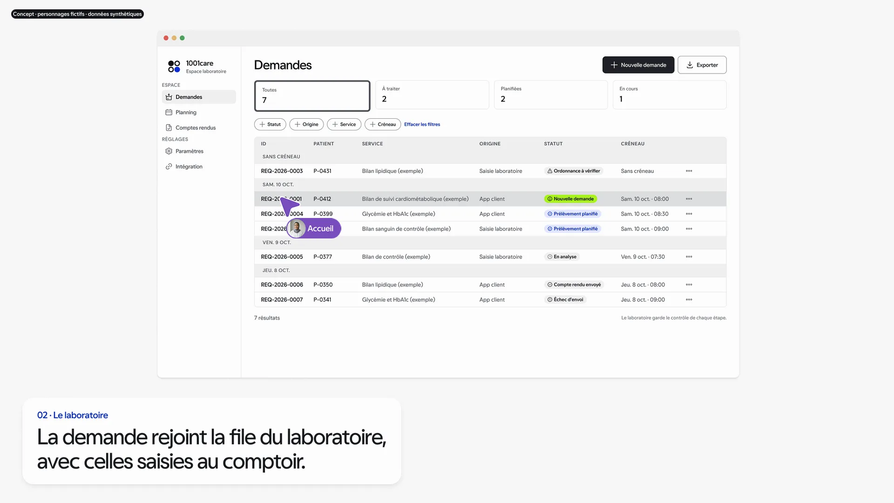Viewport: 894px width, 503px height.
Task: Open the Planning sidebar item
Action: pyautogui.click(x=199, y=112)
